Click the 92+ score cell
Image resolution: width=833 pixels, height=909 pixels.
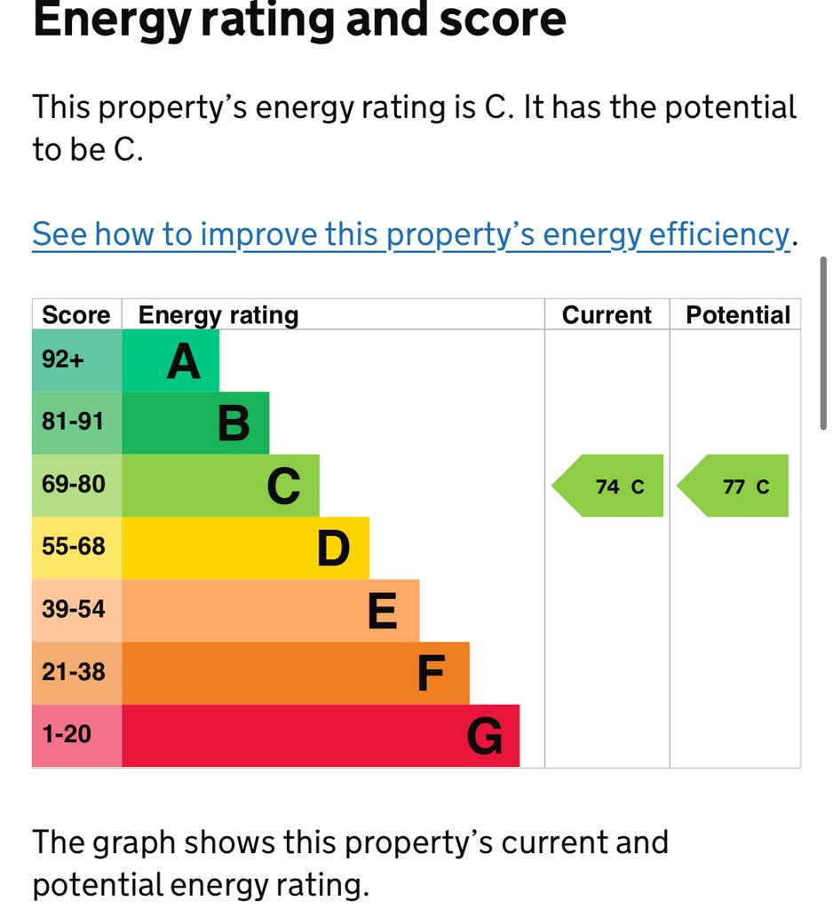(77, 361)
